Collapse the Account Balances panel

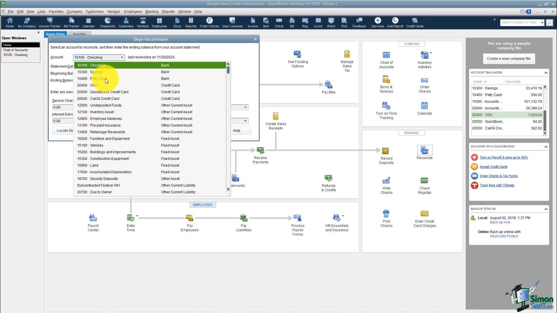(546, 73)
